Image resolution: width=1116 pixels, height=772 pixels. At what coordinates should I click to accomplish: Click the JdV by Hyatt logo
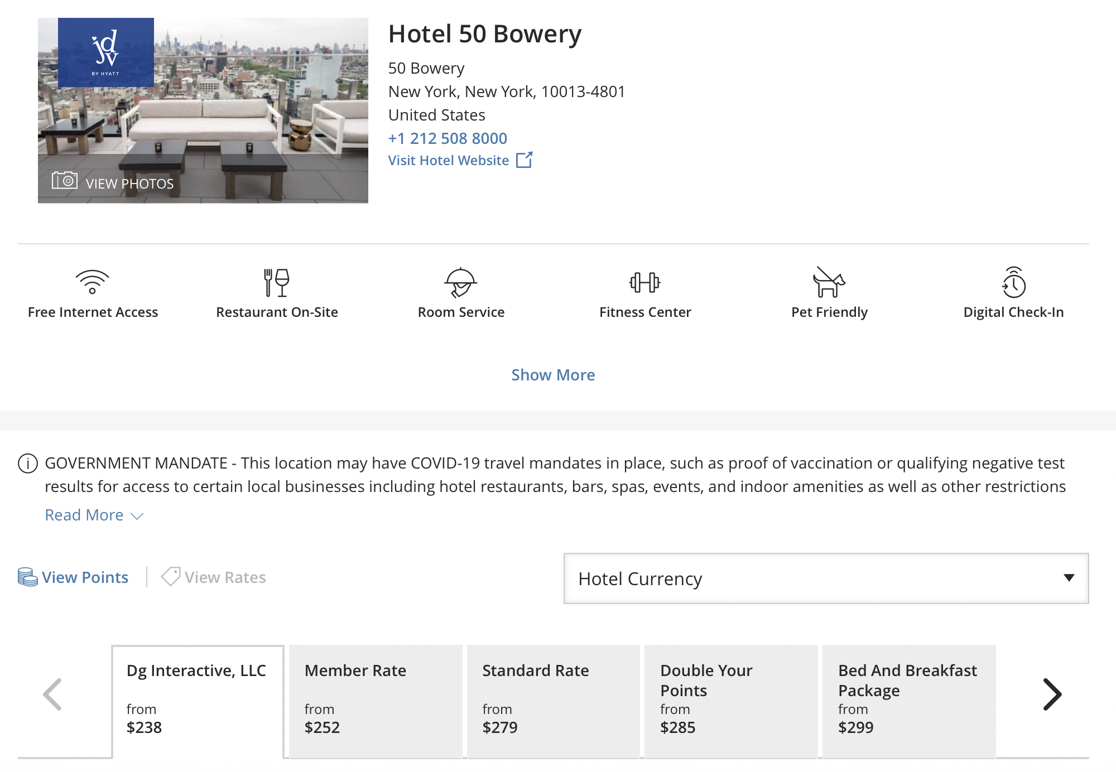106,52
